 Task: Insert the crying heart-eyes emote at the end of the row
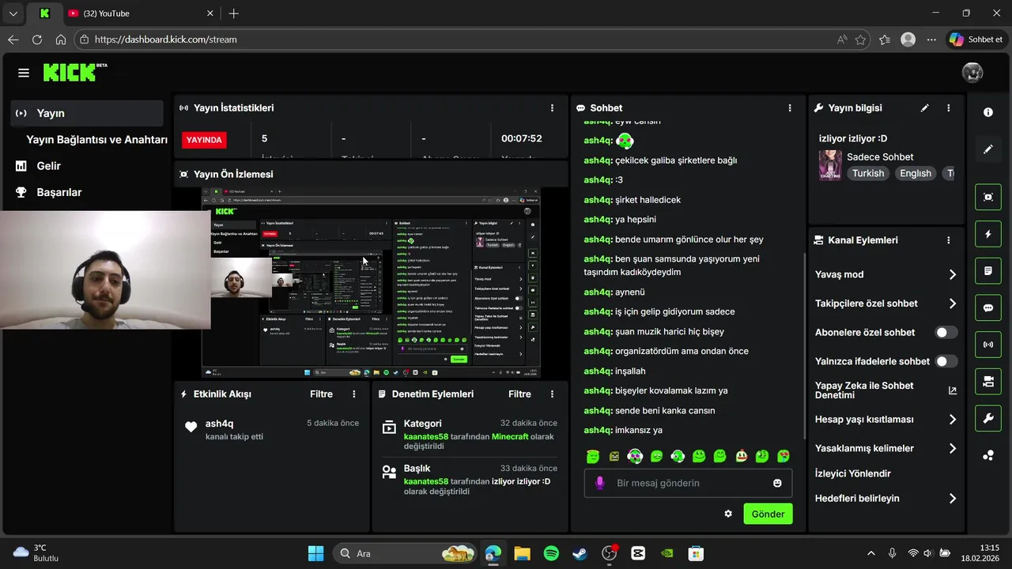click(x=783, y=456)
